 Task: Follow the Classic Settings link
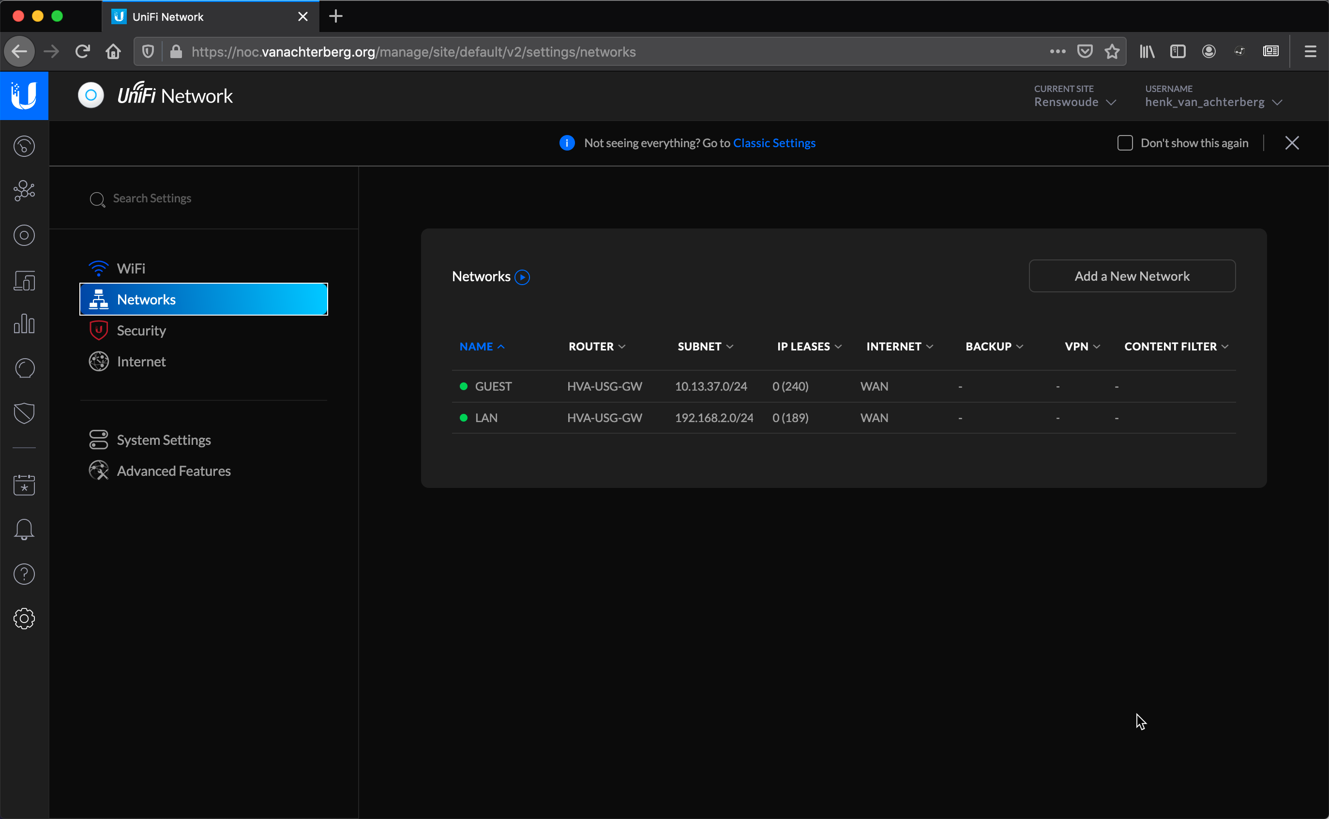click(x=774, y=143)
